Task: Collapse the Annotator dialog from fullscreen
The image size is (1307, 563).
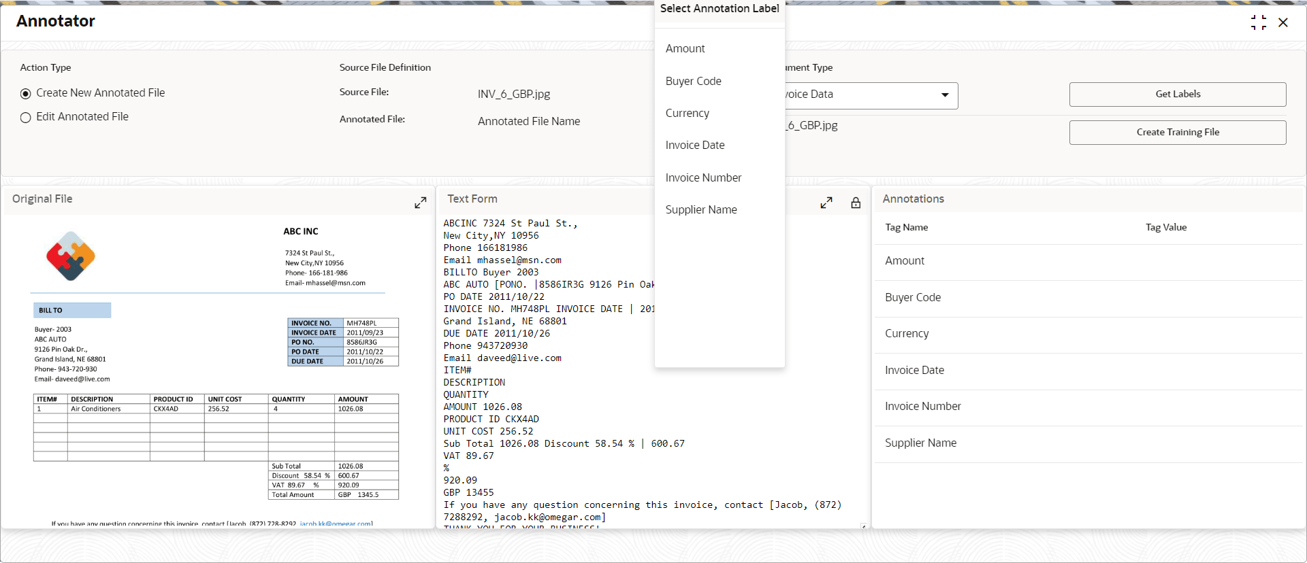Action: [1259, 22]
